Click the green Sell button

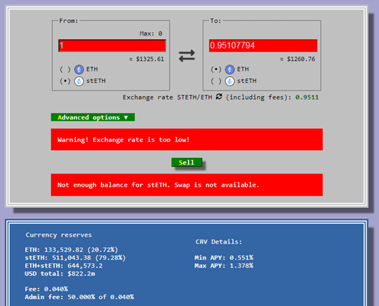pyautogui.click(x=187, y=163)
